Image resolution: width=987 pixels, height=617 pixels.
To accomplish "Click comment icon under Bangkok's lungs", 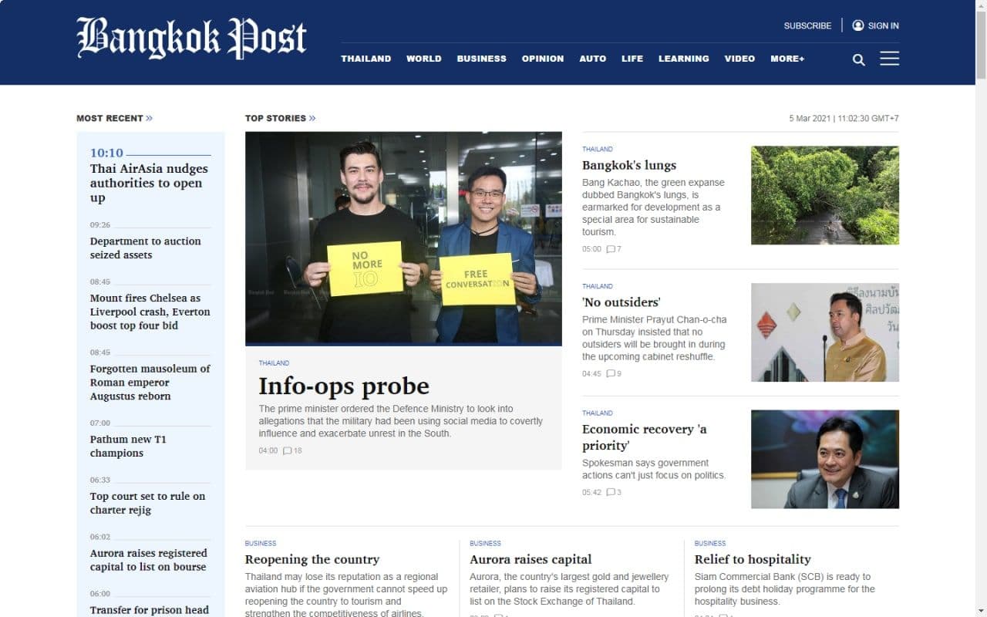I will (611, 249).
